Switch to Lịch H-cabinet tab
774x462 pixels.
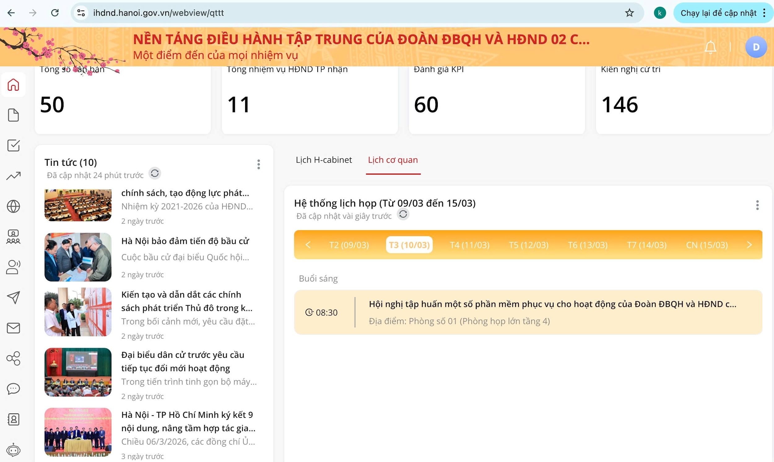coord(324,160)
